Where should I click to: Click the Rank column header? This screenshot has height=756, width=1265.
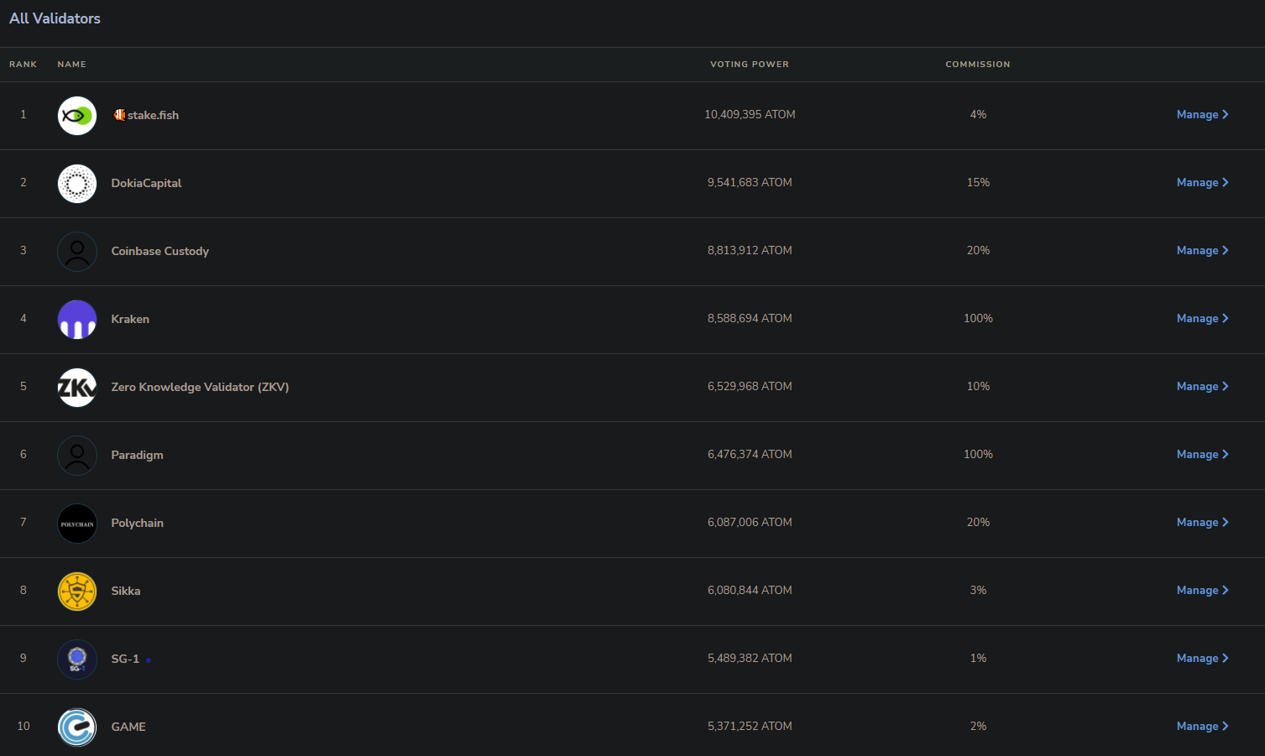coord(24,65)
